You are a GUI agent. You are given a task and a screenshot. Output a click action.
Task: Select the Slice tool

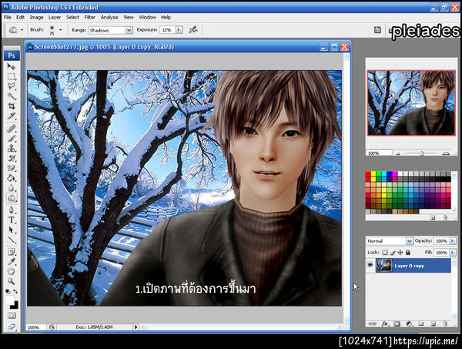tap(12, 116)
